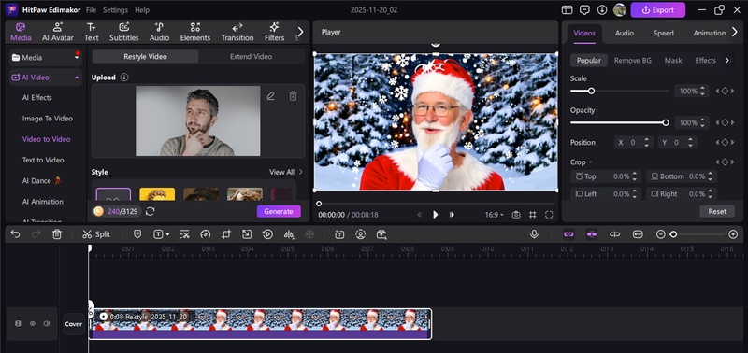The image size is (748, 353).
Task: Show more property tabs after Animation
Action: pos(735,33)
